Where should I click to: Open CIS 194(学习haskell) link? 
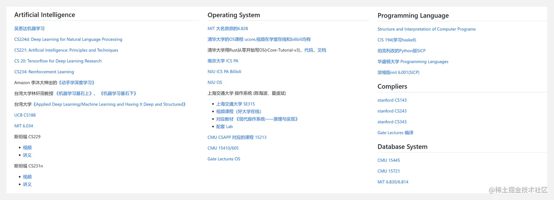397,40
